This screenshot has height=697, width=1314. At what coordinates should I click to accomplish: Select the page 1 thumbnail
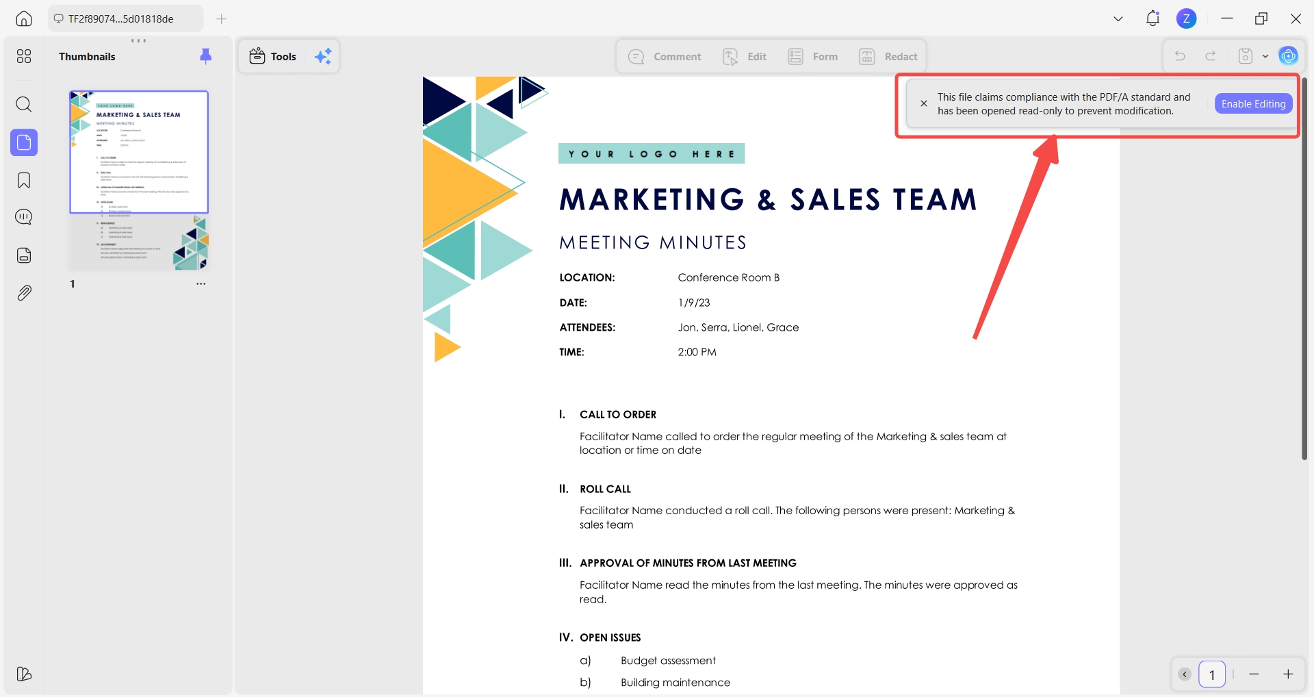pos(139,179)
